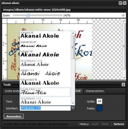Click the Größe input field showing 40
128x129 pixels.
99,101
